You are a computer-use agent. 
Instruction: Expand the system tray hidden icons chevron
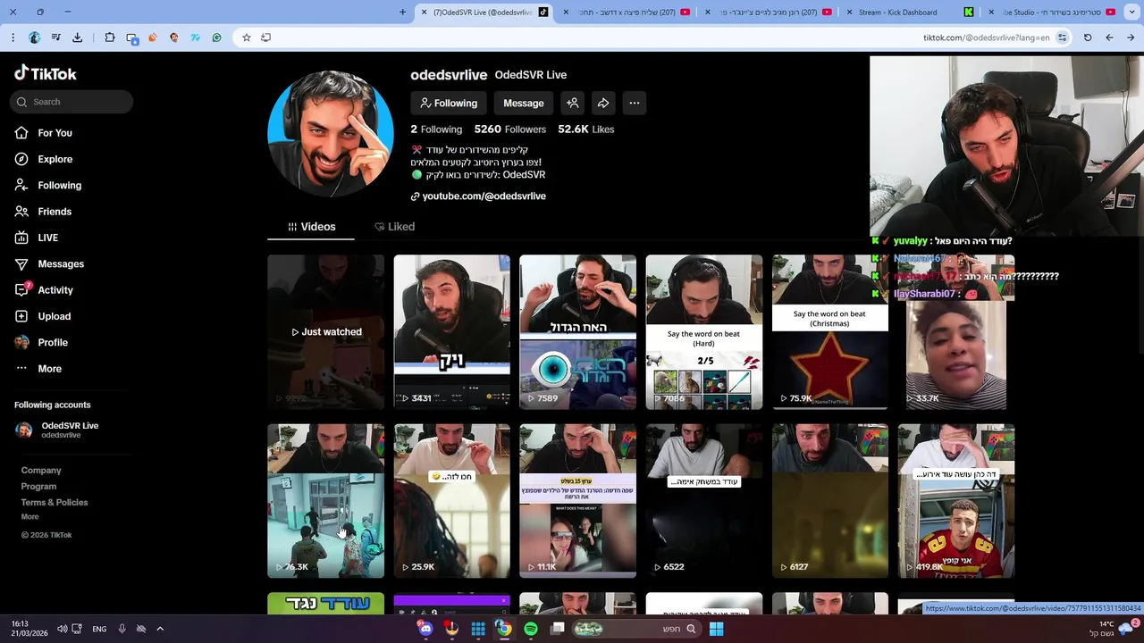tap(160, 629)
